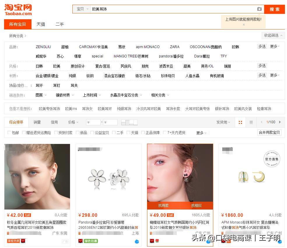The height and width of the screenshot is (248, 287).
Task: Expand the 相关分类 dropdown
Action: (x=160, y=95)
